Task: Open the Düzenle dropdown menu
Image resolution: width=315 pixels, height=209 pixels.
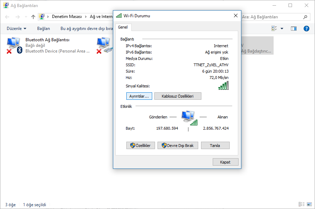Action: pyautogui.click(x=16, y=28)
